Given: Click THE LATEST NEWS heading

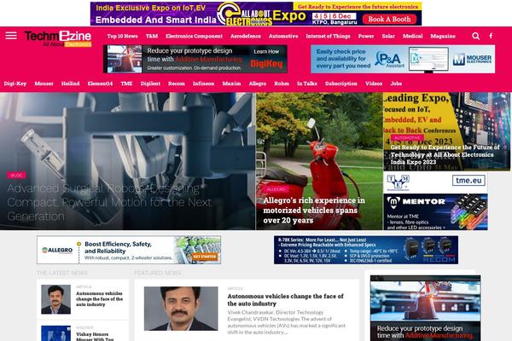Looking at the screenshot, I should coord(62,273).
